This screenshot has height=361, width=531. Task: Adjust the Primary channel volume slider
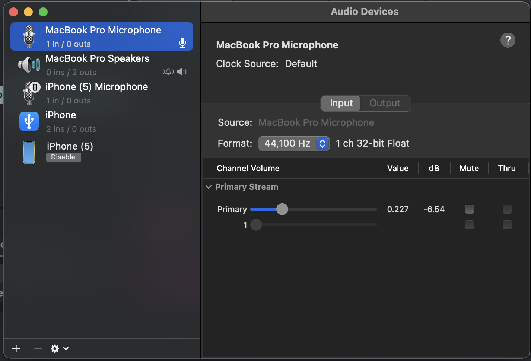282,209
